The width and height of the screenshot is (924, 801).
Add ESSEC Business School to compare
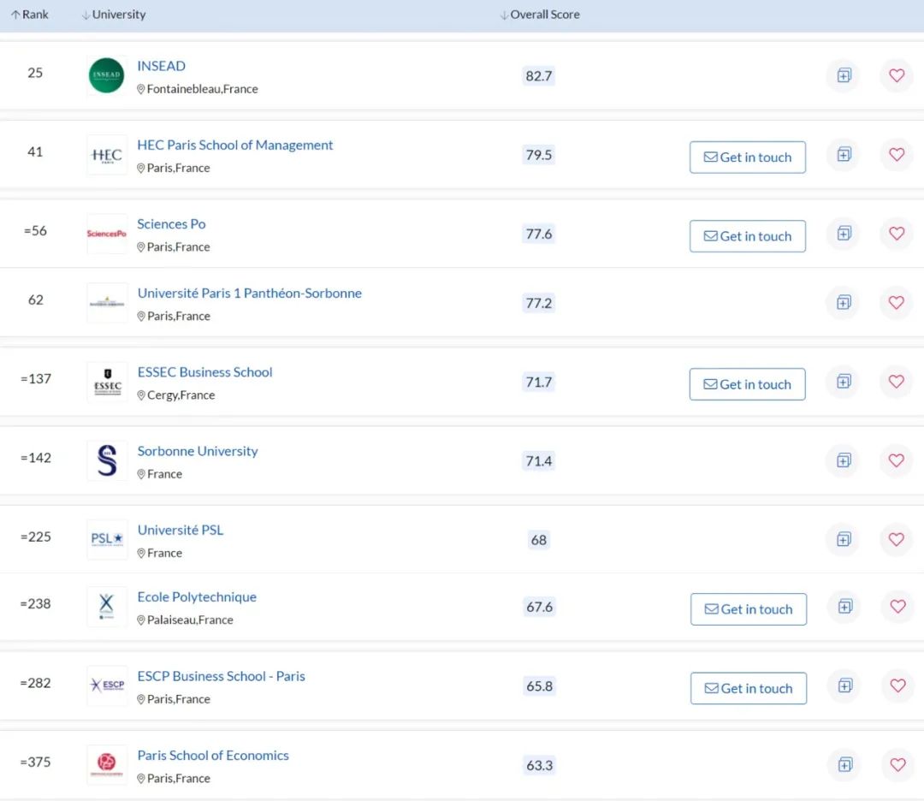[844, 382]
